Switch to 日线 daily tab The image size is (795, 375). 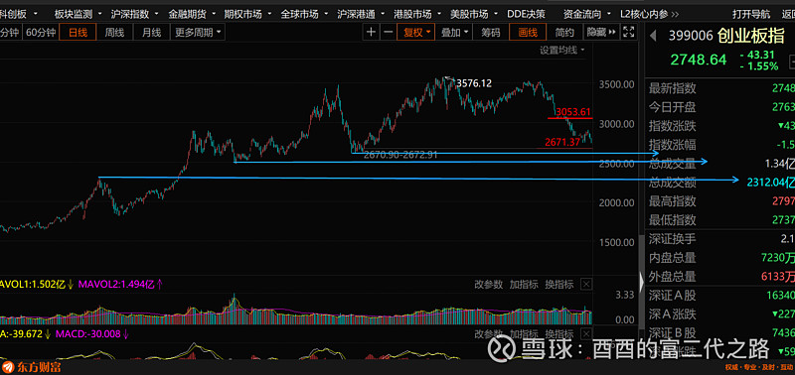coord(78,33)
